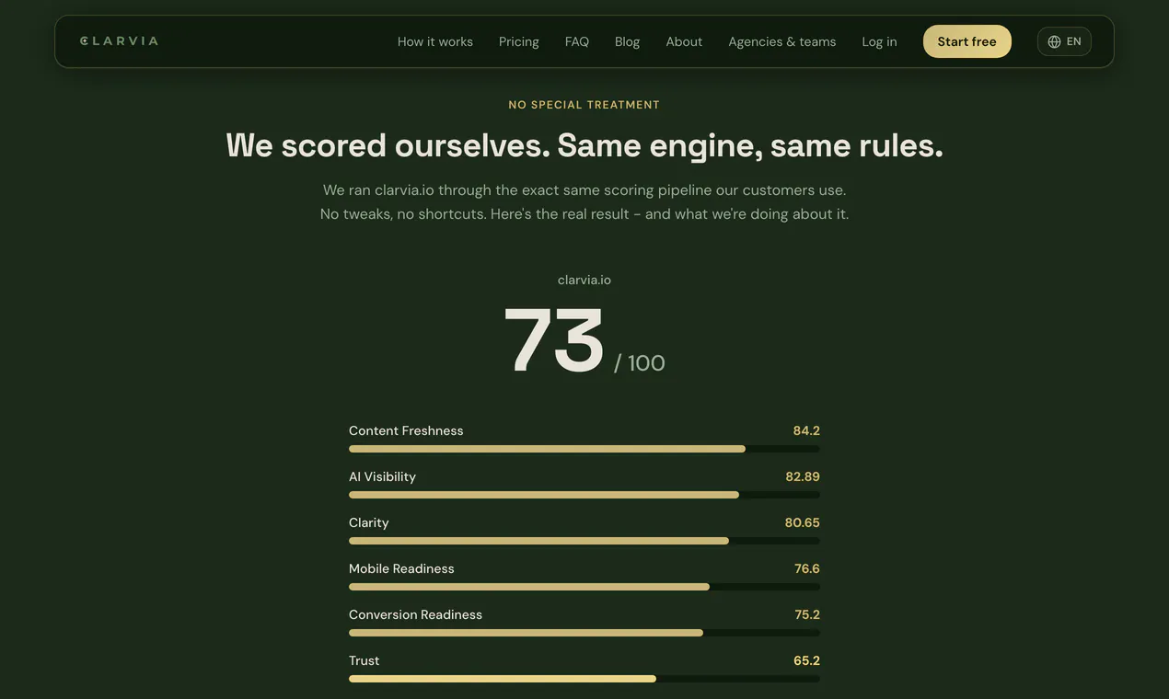Click the Clarvia logo in the header
The image size is (1169, 699).
[x=119, y=40]
